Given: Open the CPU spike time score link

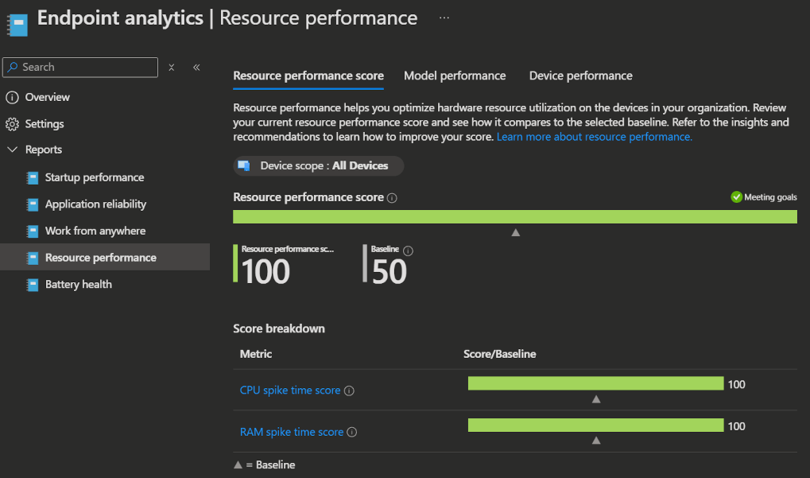Looking at the screenshot, I should [290, 391].
